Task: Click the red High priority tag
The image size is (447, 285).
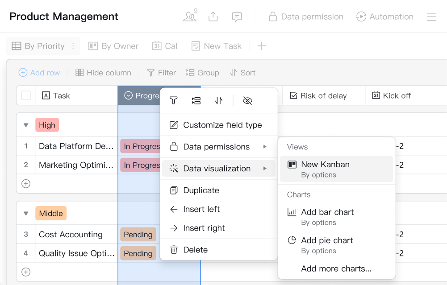Action: coord(47,125)
